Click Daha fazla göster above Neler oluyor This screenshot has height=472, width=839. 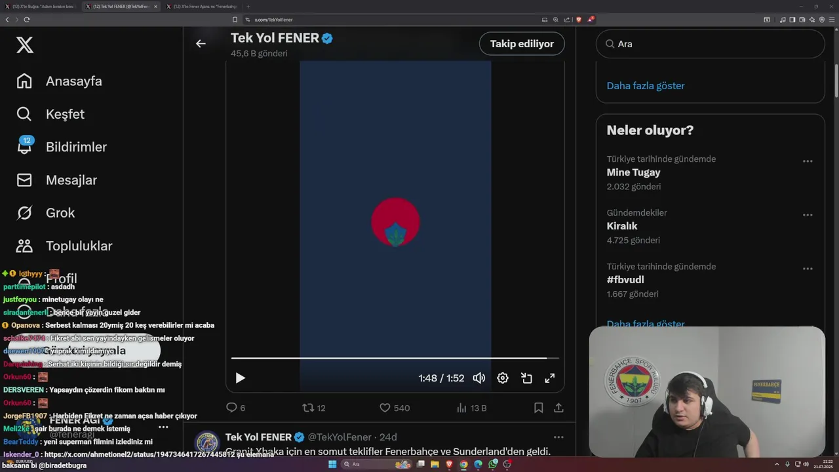[x=646, y=86]
